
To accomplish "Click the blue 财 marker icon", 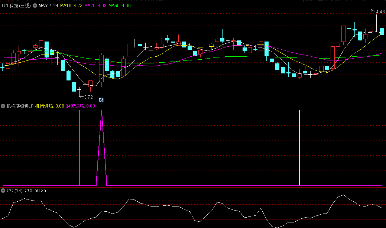I will click(x=101, y=100).
